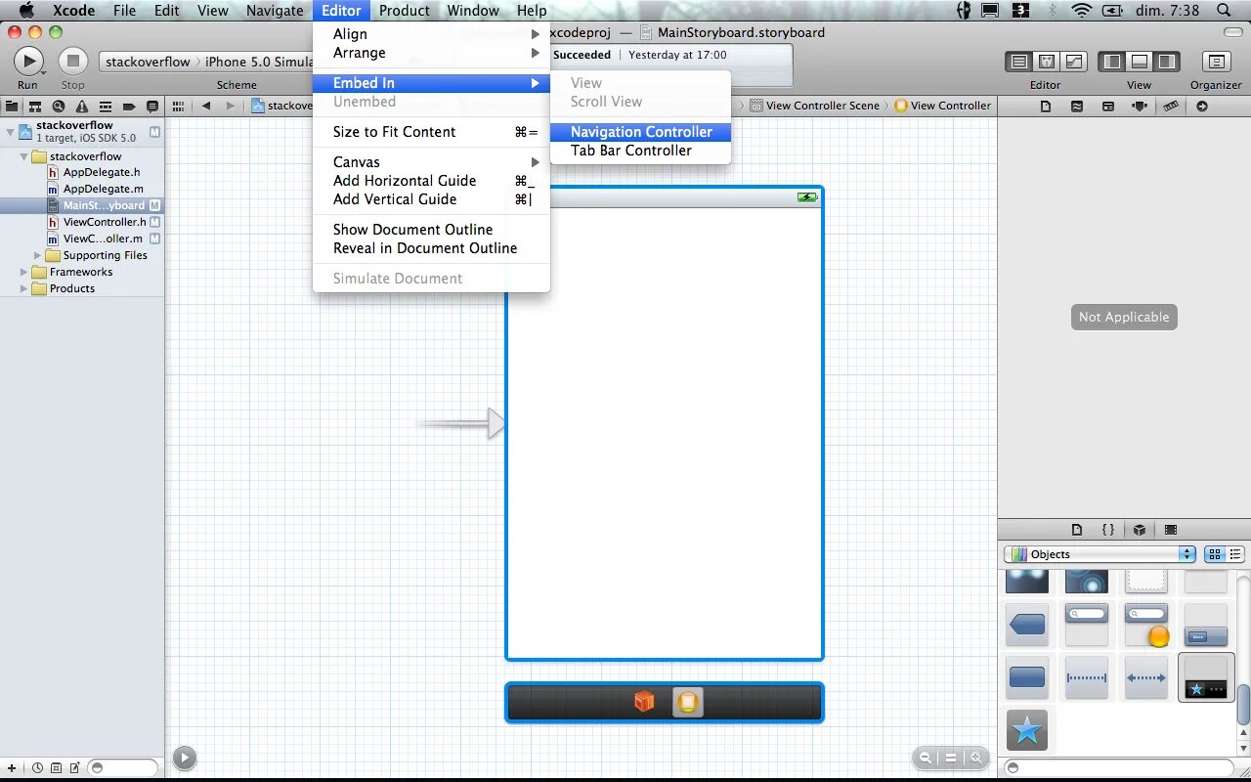Open the Search navigator magnifier icon
Screen dimensions: 1251x782
(59, 106)
